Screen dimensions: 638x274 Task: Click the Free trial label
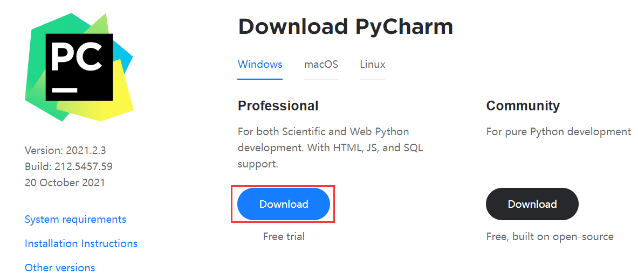(x=284, y=236)
